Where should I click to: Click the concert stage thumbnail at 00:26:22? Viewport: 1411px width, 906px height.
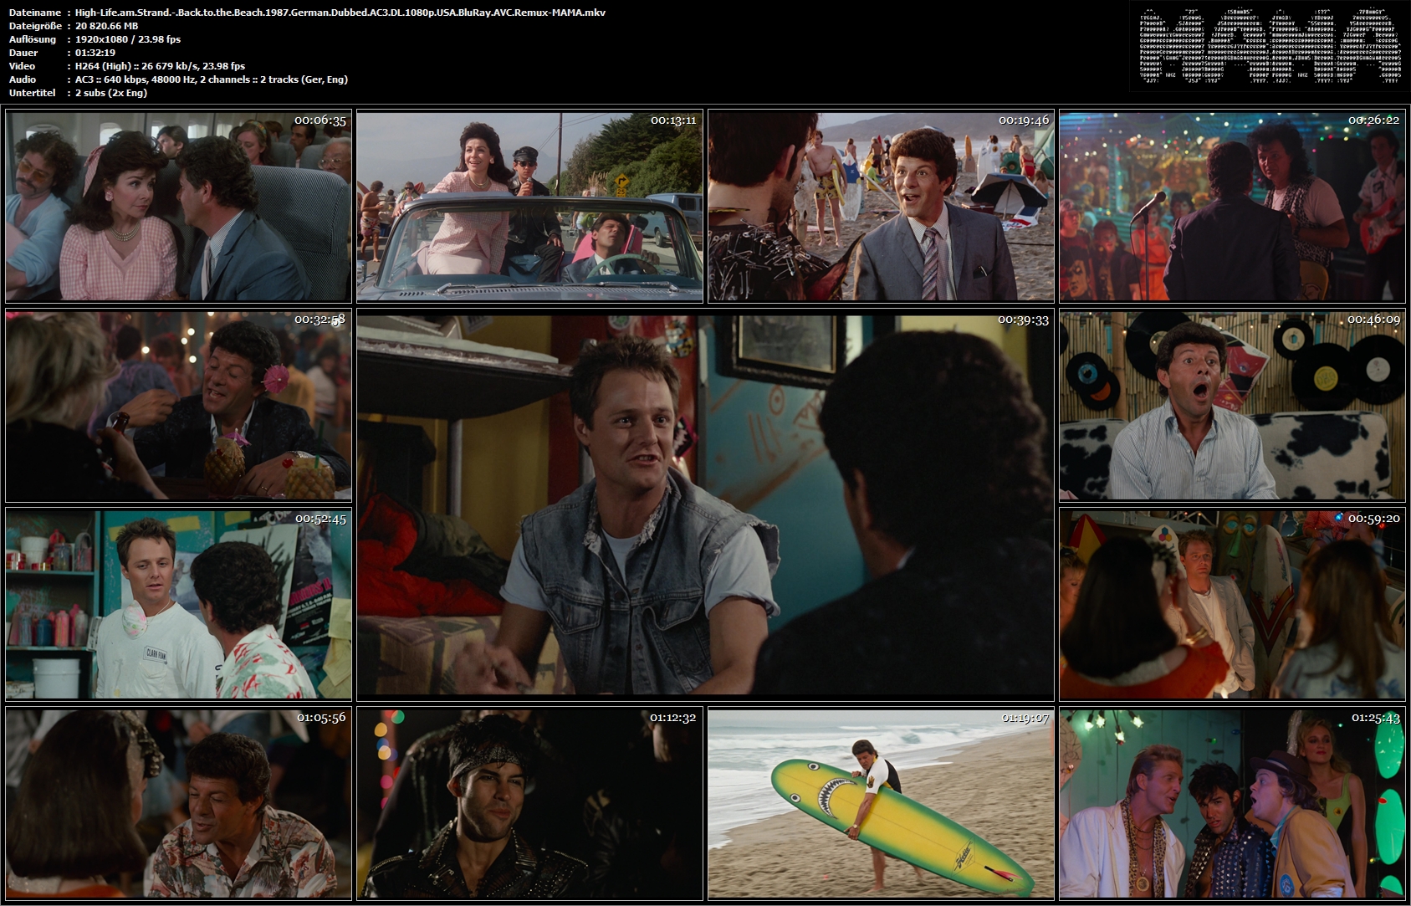(1232, 206)
